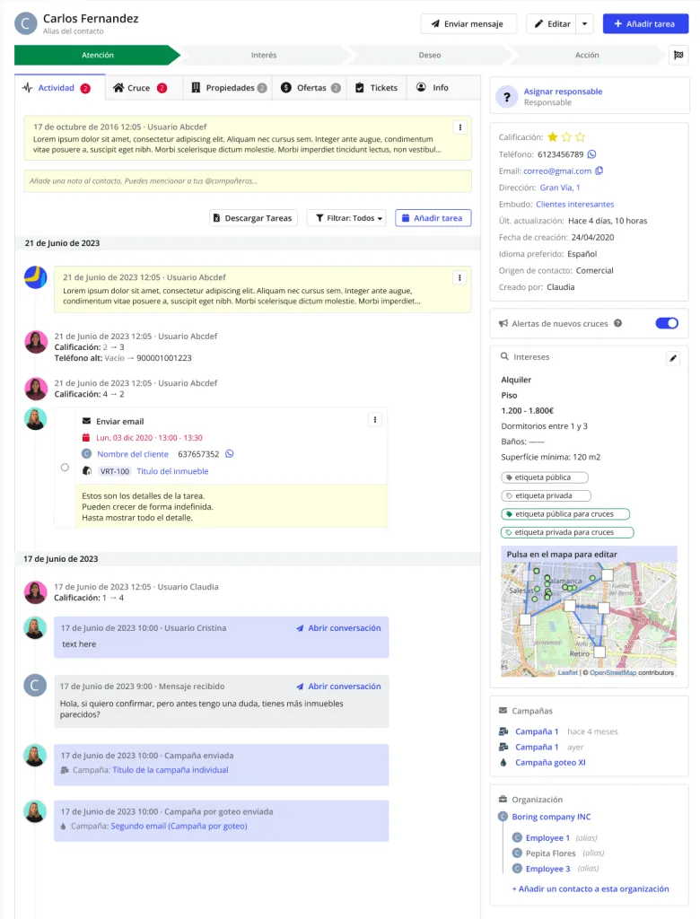This screenshot has height=919, width=700.
Task: Click Asignar responsable link
Action: (x=563, y=92)
